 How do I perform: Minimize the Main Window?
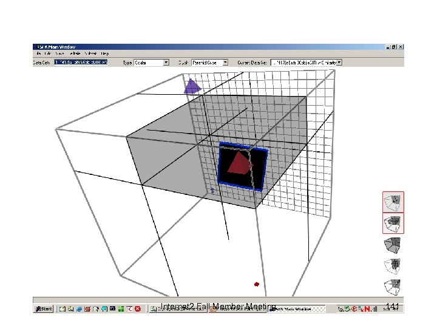(x=388, y=47)
